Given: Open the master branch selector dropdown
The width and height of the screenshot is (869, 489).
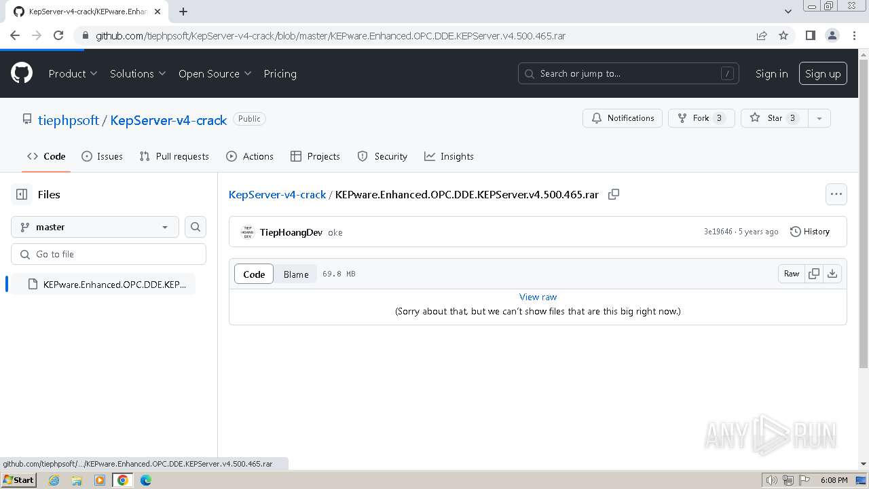Looking at the screenshot, I should point(95,227).
